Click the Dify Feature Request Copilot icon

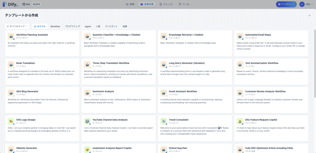(x=240, y=121)
